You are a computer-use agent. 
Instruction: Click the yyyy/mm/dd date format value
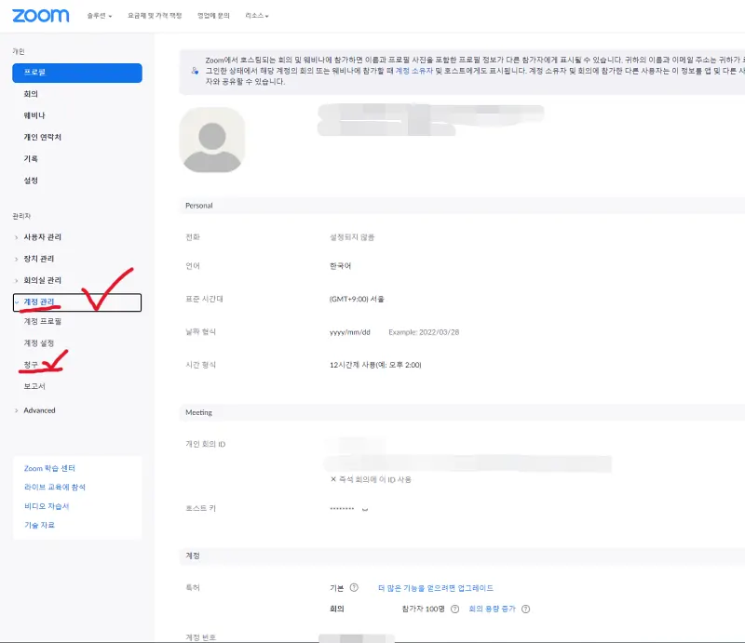pyautogui.click(x=350, y=332)
